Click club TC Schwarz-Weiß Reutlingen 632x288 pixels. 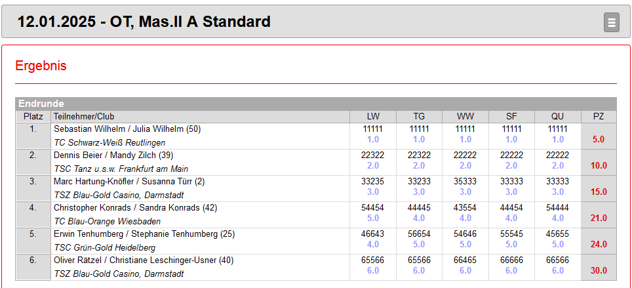(109, 143)
